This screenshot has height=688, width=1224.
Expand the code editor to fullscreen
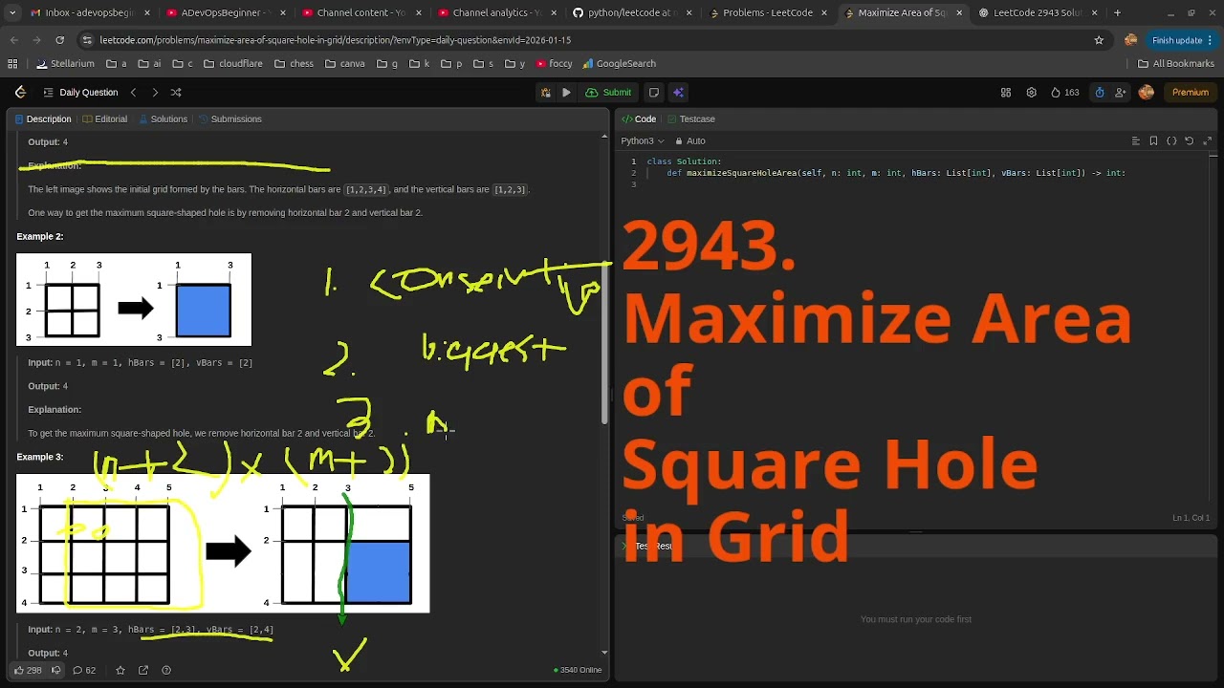tap(1208, 141)
